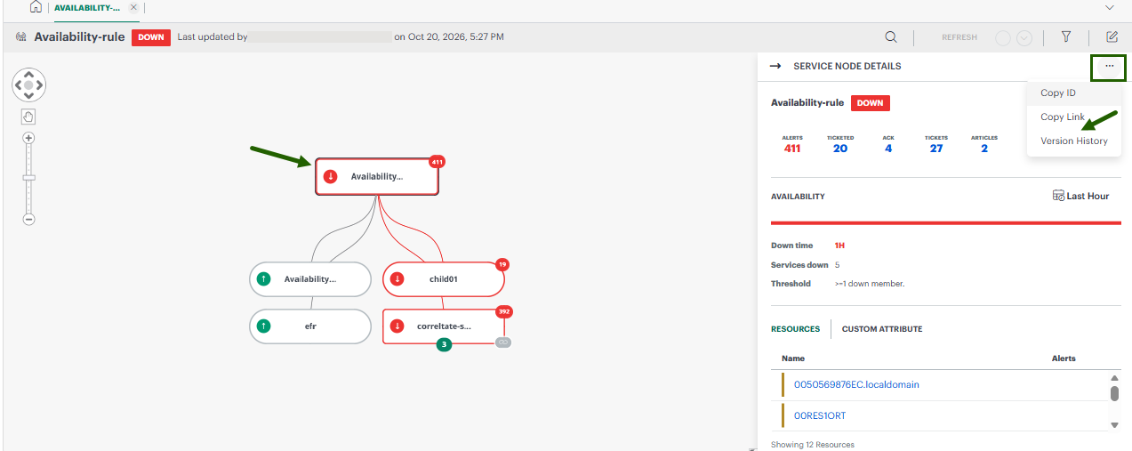Click the 19 badge on child01

pos(502,264)
